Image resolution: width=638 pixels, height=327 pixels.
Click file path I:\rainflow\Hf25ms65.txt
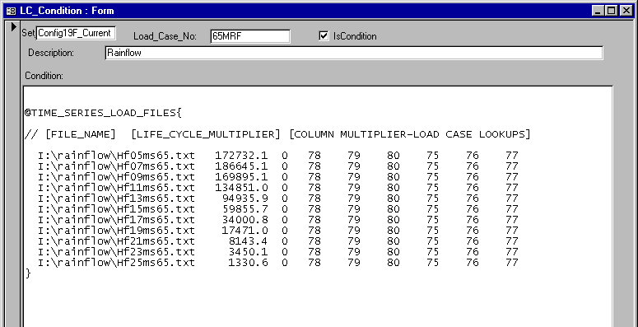[x=116, y=263]
